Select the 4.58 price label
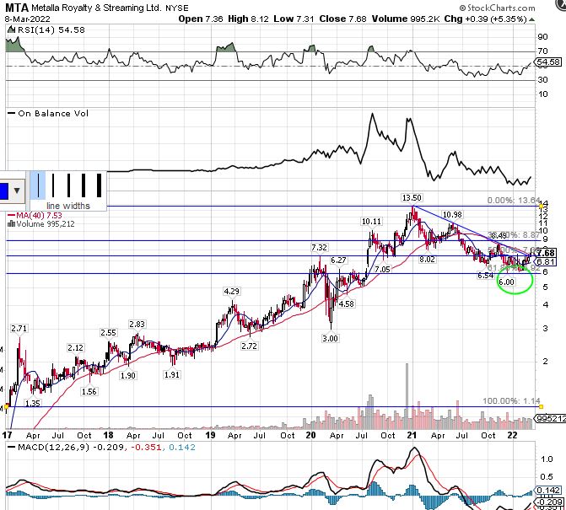Viewport: 566px width, 510px height. point(346,303)
